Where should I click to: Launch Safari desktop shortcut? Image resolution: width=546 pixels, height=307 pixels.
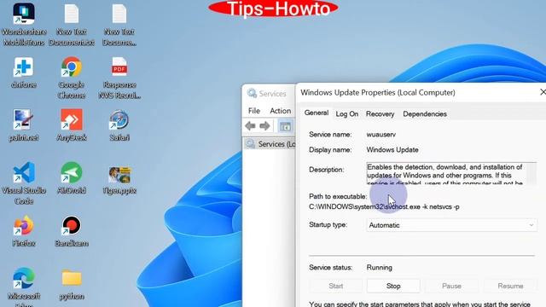(119, 125)
